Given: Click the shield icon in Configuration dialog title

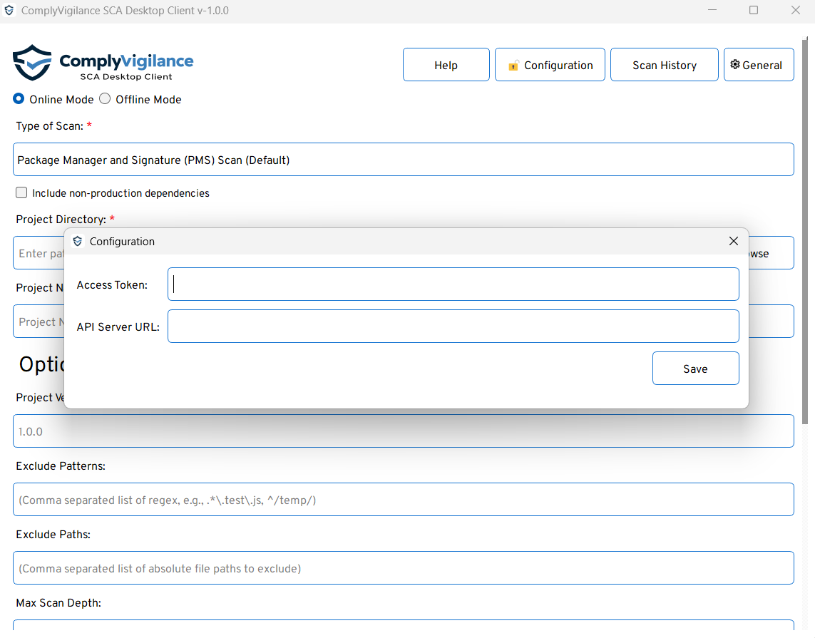Looking at the screenshot, I should click(x=78, y=242).
